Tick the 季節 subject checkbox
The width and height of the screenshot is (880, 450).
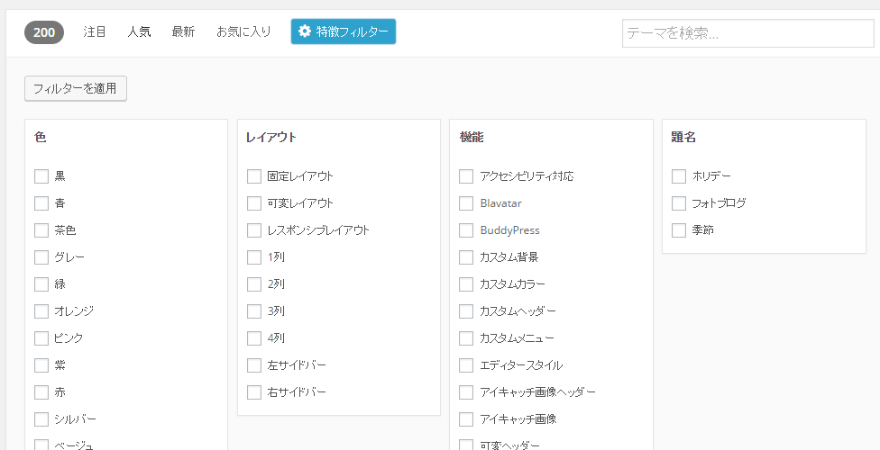click(679, 230)
